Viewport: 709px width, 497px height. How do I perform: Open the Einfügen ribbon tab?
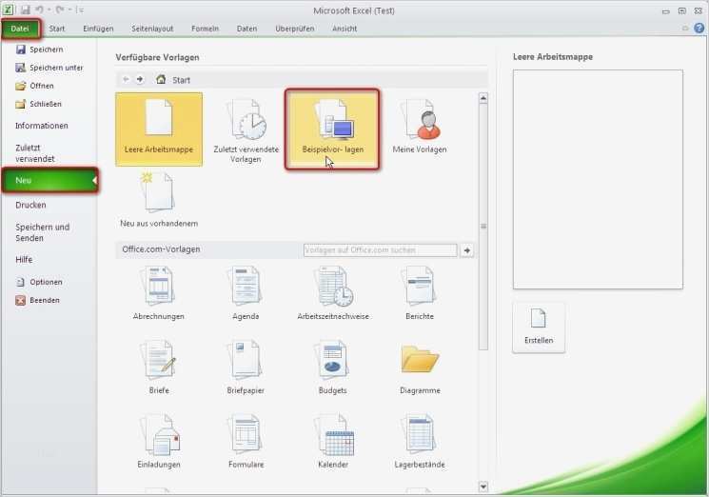click(98, 29)
